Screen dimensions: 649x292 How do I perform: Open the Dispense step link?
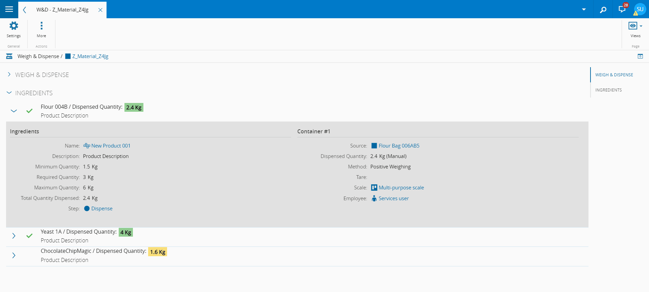[x=102, y=209]
